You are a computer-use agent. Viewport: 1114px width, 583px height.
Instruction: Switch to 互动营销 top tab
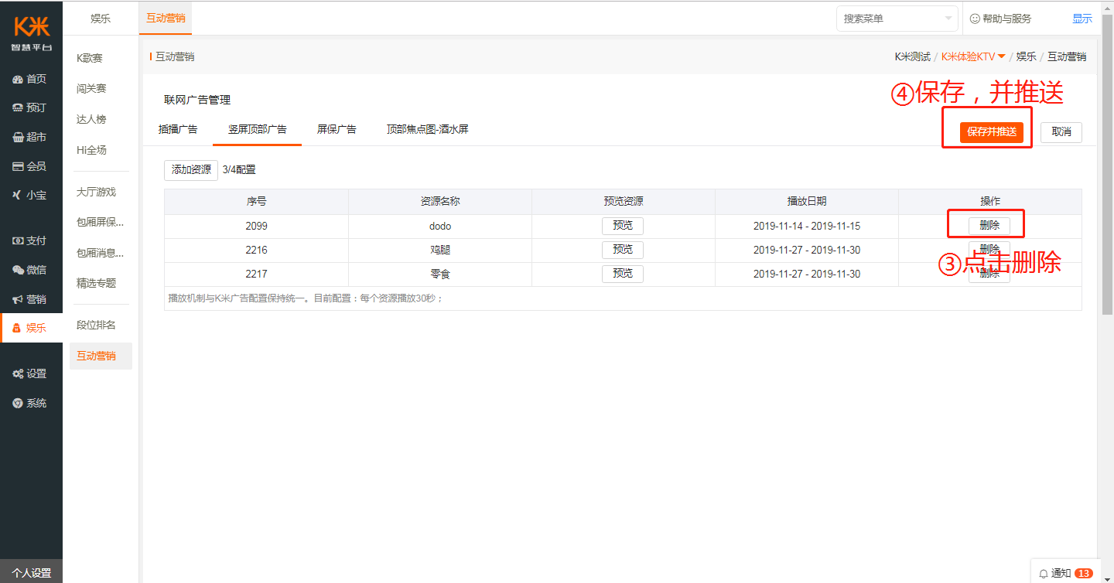point(166,19)
